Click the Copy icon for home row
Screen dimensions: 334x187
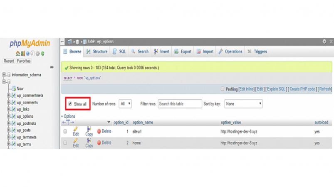tap(89, 140)
